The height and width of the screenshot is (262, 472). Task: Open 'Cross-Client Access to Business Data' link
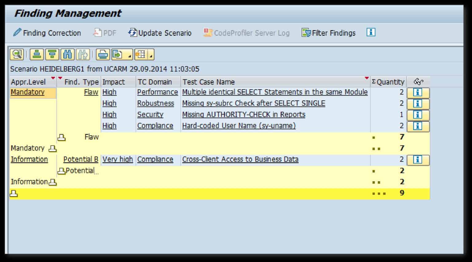tap(240, 159)
